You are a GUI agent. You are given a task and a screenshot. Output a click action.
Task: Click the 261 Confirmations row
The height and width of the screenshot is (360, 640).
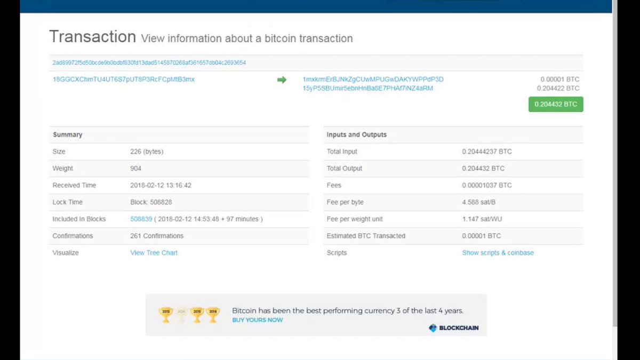[156, 236]
